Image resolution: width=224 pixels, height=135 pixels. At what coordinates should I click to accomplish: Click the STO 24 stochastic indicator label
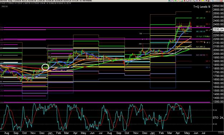(x=218, y=117)
